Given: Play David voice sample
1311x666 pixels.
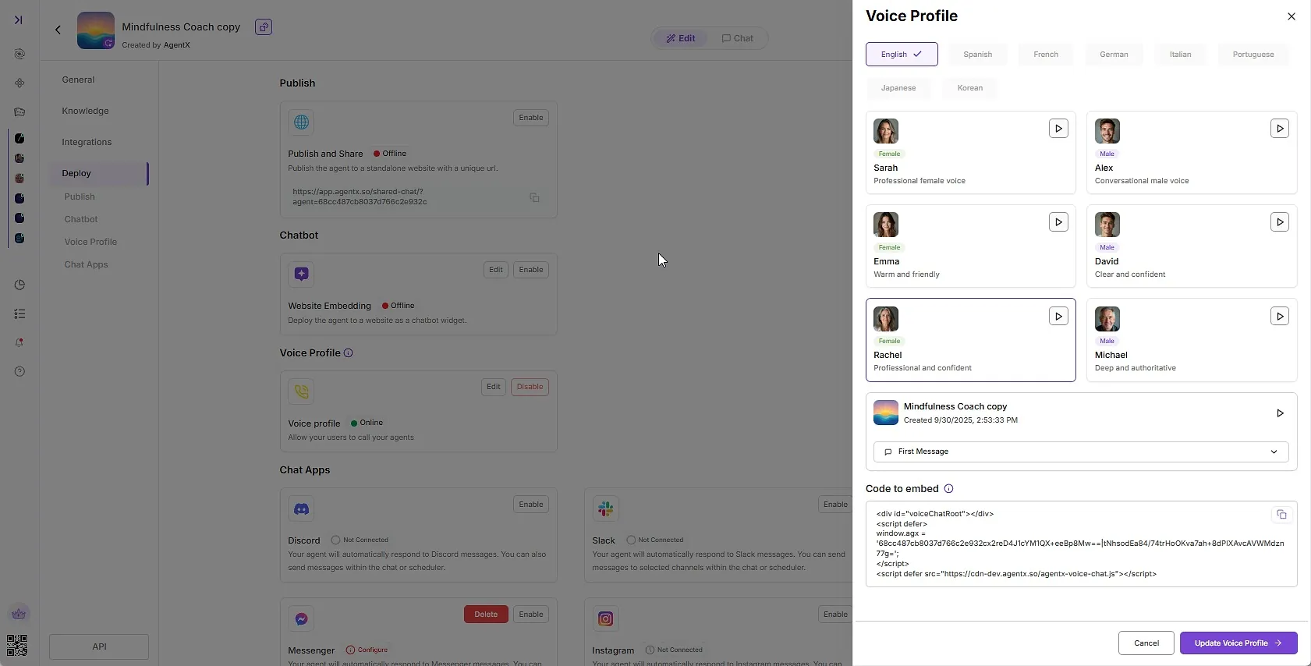Looking at the screenshot, I should point(1280,222).
